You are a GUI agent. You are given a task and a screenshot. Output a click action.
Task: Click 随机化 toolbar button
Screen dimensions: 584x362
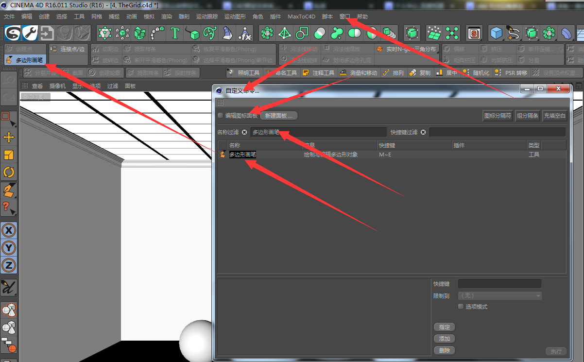476,73
